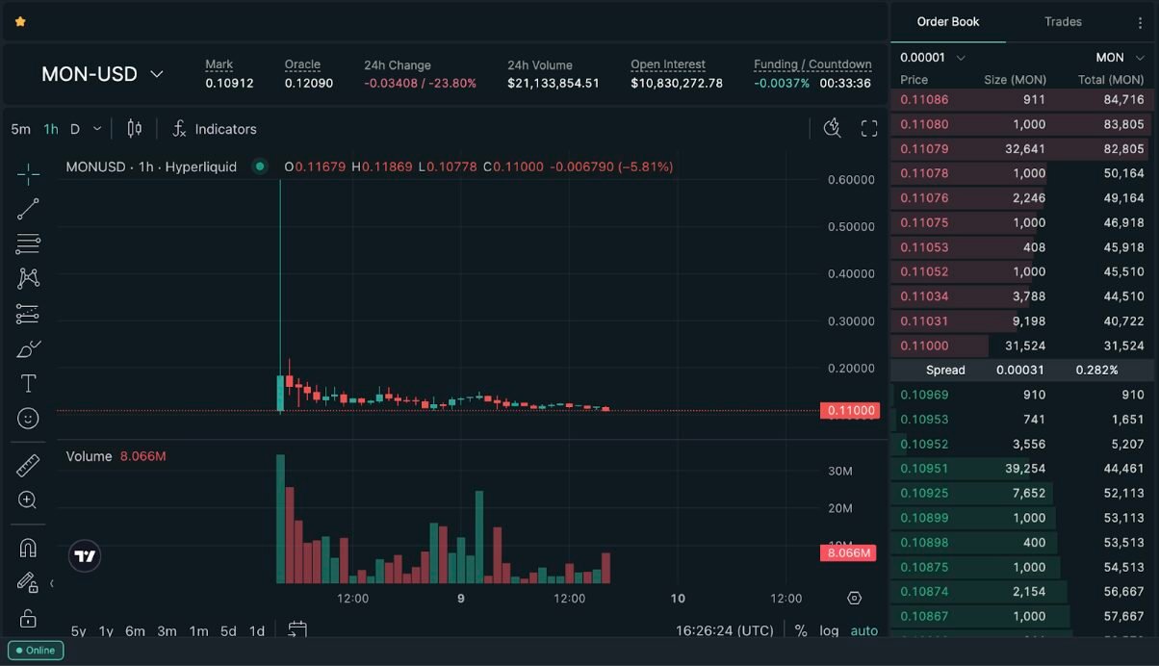Open the MON-USD market selector dropdown

coord(102,73)
